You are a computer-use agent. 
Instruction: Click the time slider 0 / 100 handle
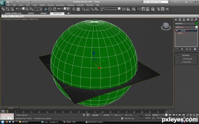click(x=11, y=108)
